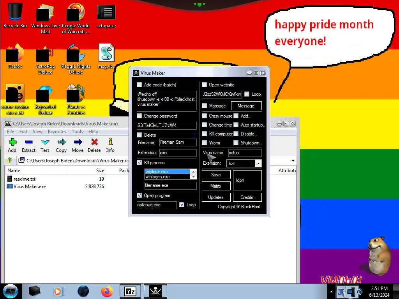Click the media player taskbar icon

[58, 291]
